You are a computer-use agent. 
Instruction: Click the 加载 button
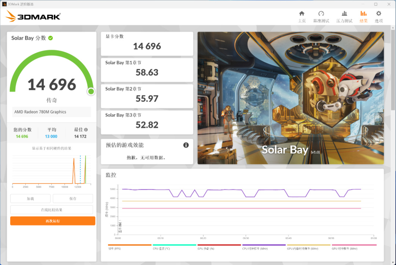pos(30,198)
